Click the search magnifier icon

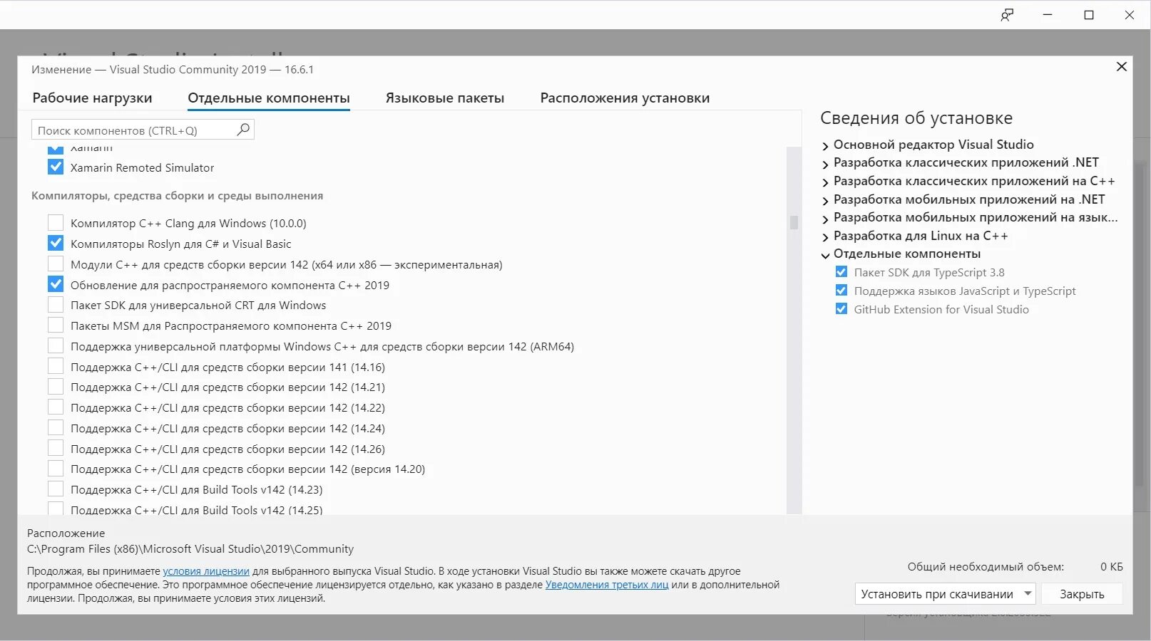point(243,130)
